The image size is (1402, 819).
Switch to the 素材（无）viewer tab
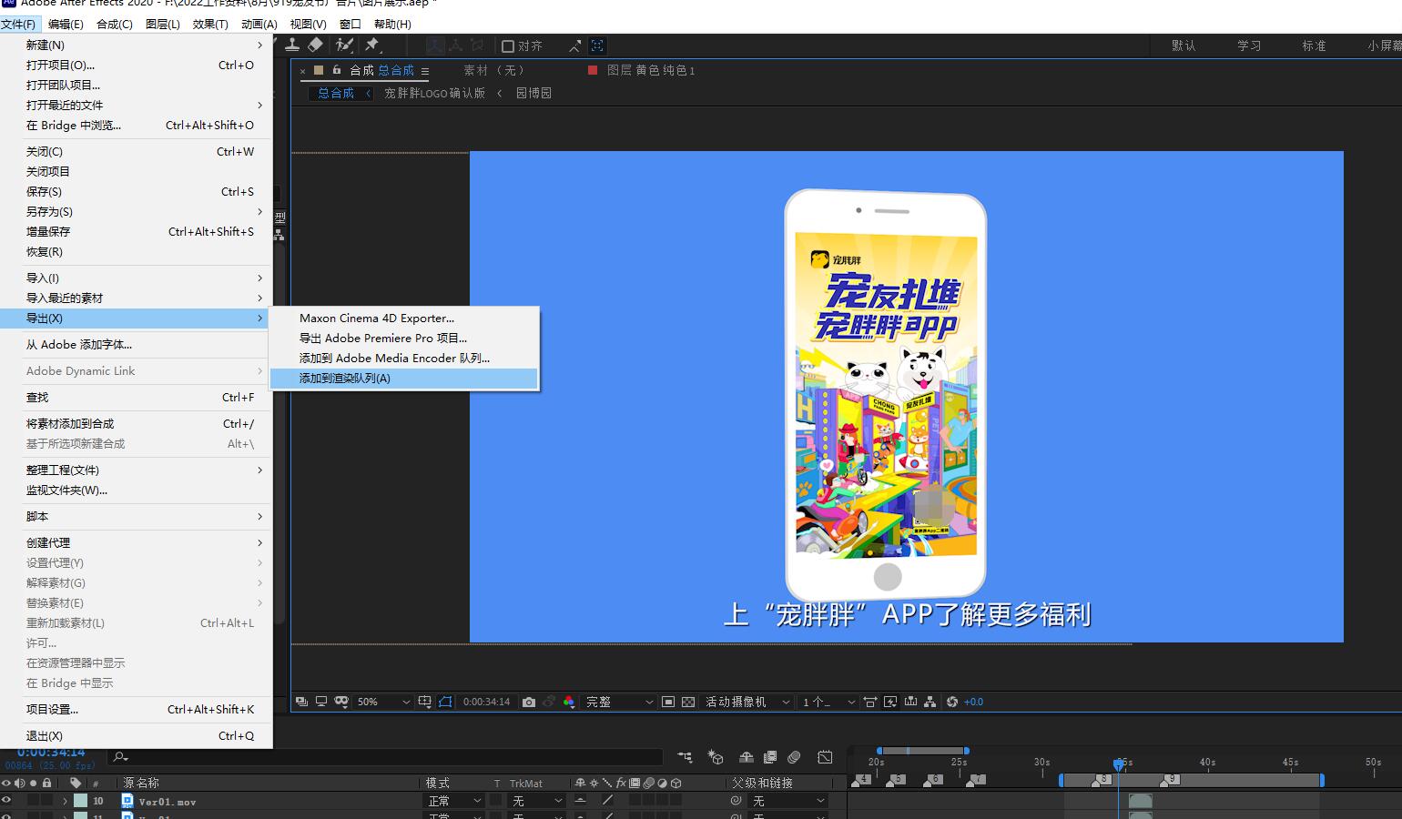coord(493,70)
